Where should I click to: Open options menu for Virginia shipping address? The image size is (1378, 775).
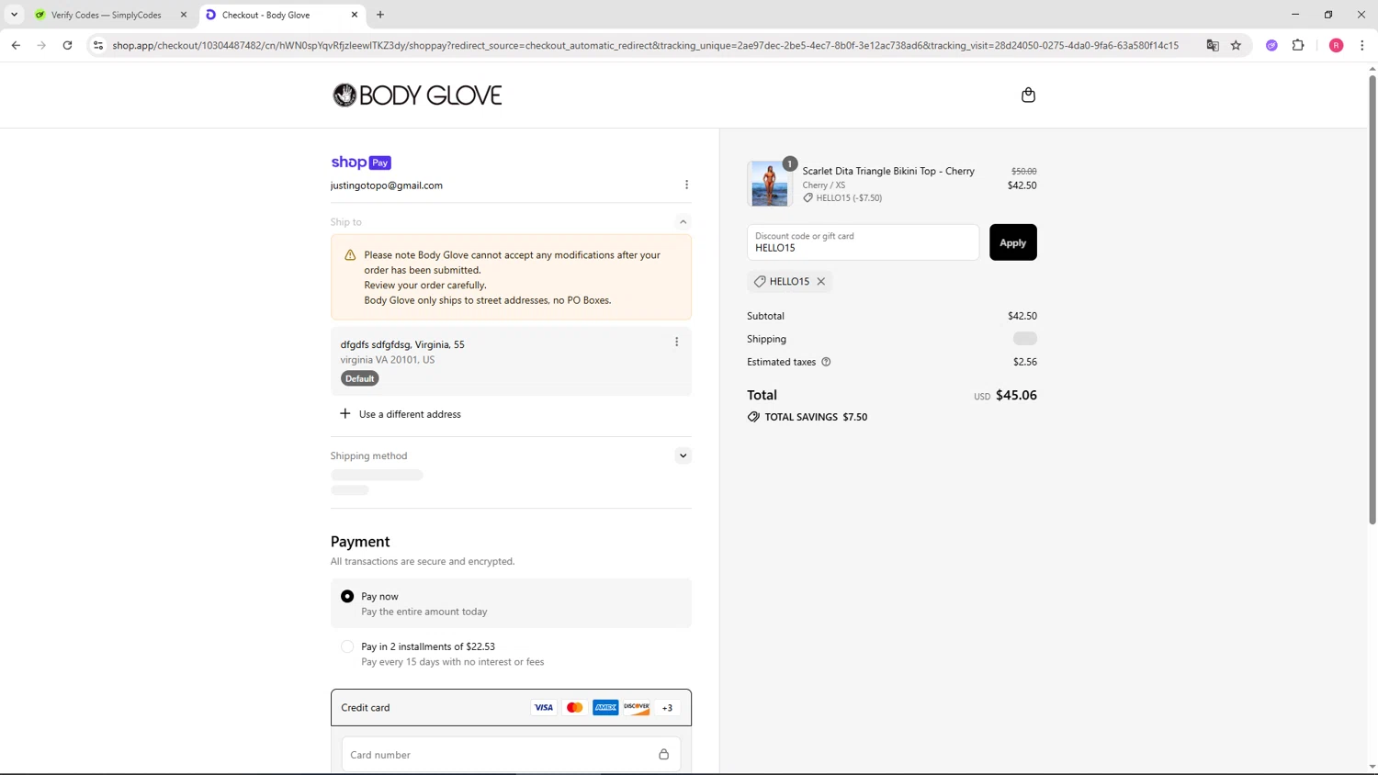677,342
